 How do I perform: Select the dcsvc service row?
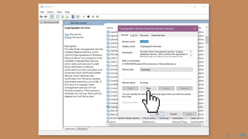point(156,122)
